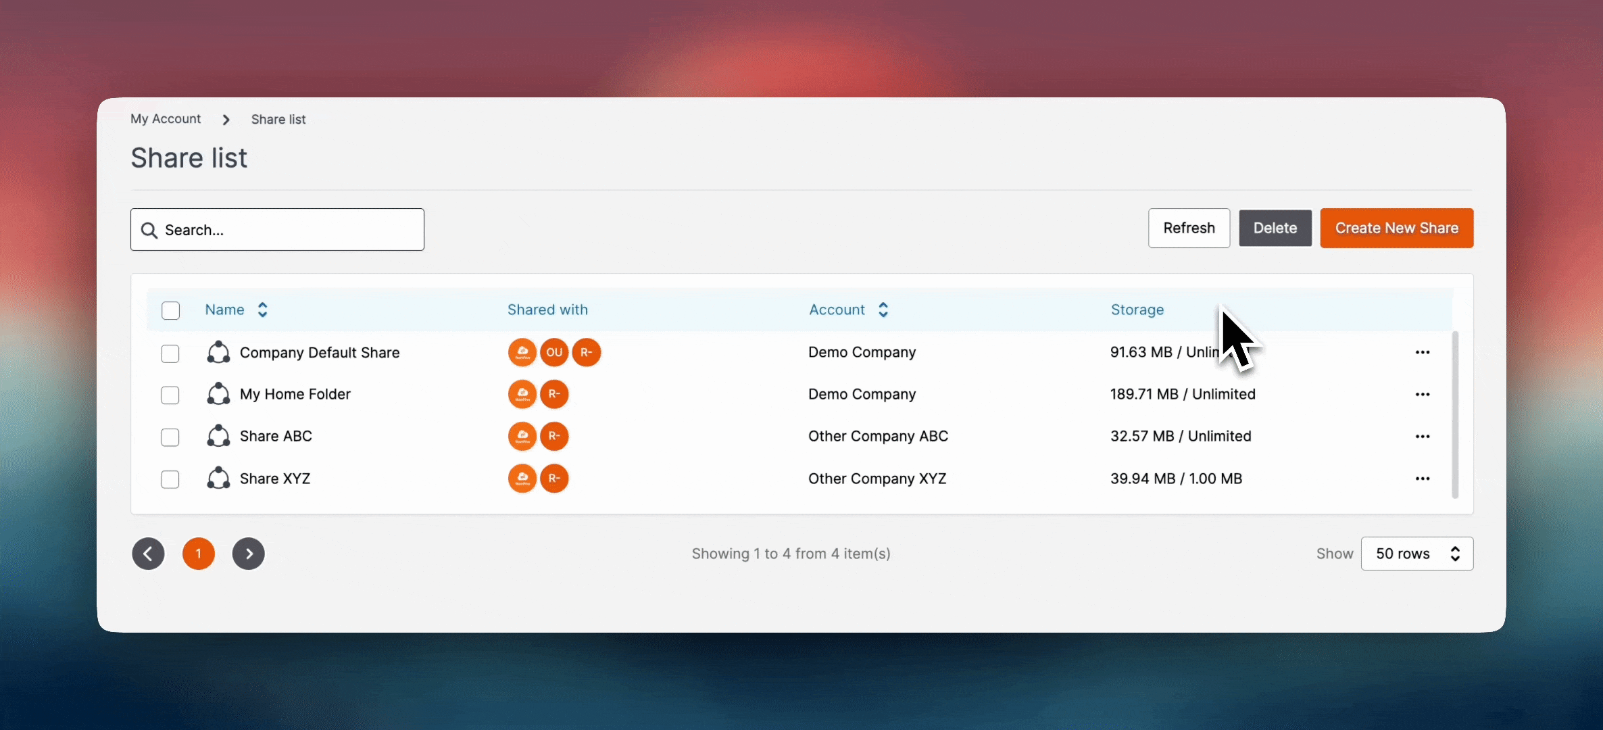Open three-dots menu for Share XYZ row

(x=1422, y=479)
